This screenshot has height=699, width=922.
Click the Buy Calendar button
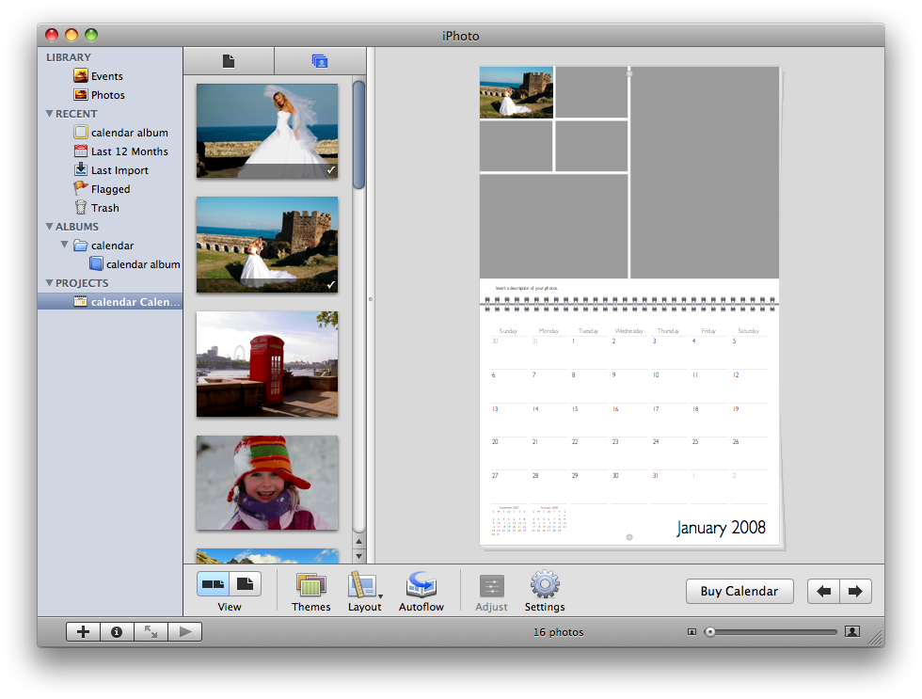coord(739,592)
